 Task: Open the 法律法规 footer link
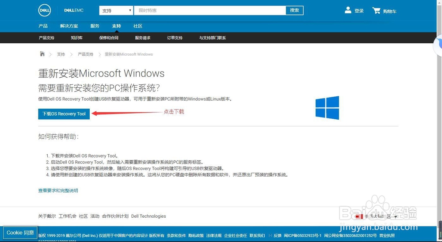(213, 235)
